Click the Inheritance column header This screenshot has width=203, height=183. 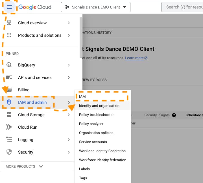pyautogui.click(x=195, y=115)
